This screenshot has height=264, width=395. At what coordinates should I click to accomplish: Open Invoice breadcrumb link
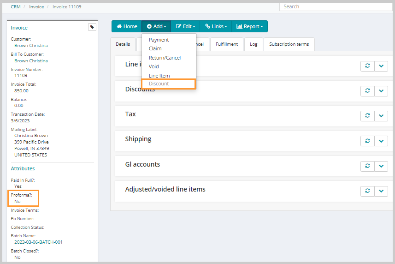coord(36,7)
